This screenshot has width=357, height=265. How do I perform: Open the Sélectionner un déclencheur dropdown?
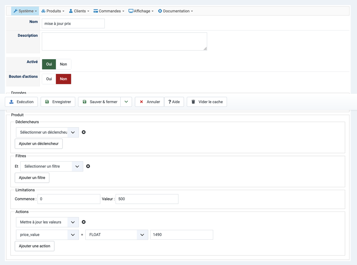[x=47, y=132]
